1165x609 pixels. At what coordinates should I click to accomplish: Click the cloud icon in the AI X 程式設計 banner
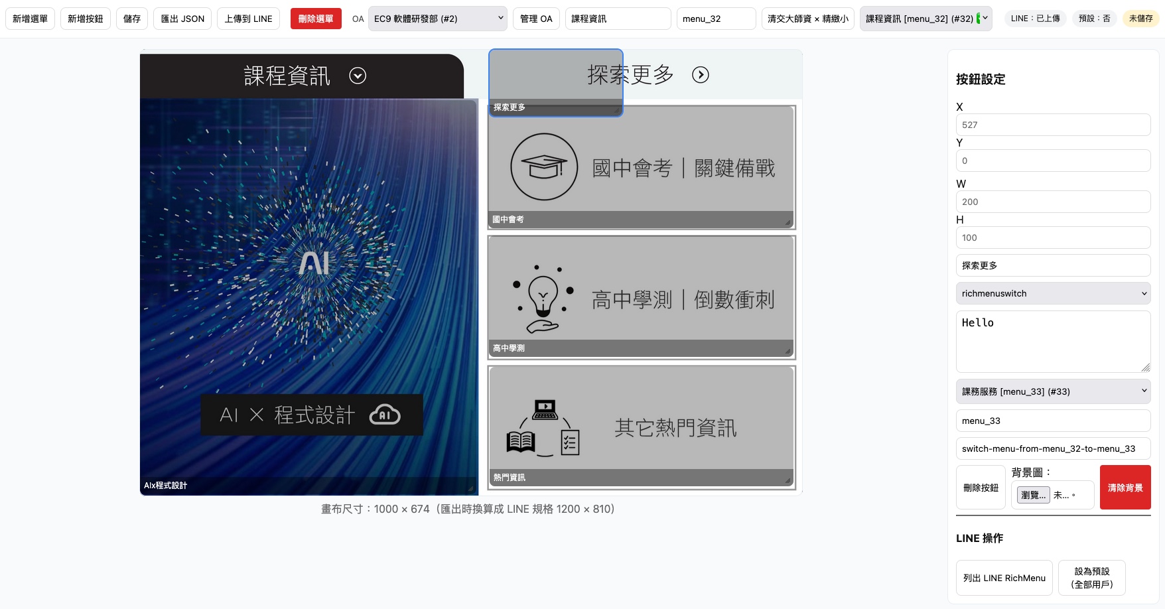tap(385, 414)
